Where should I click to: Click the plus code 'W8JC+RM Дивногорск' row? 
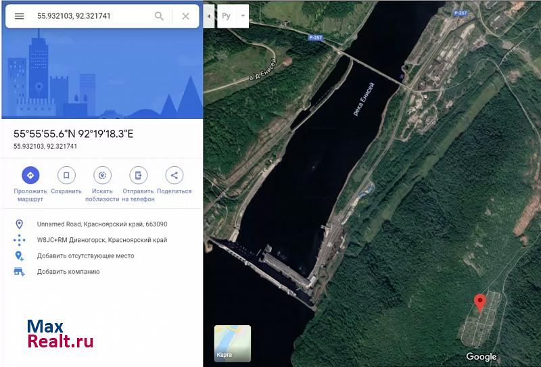click(101, 240)
